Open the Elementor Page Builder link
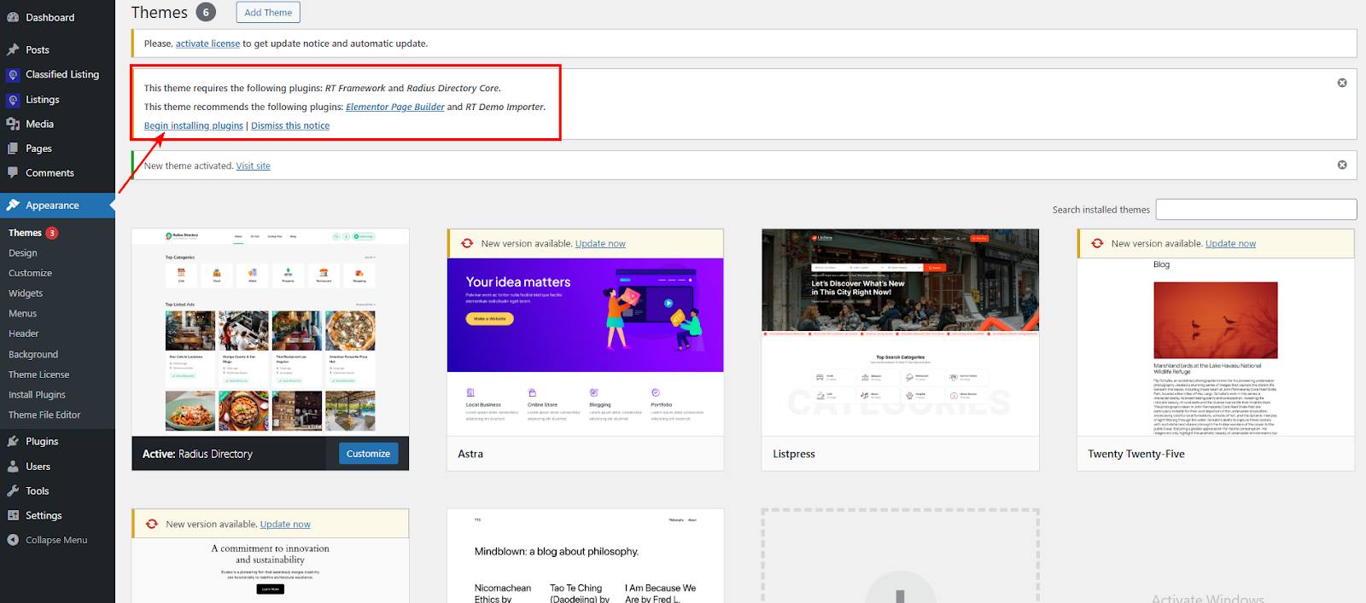This screenshot has width=1366, height=603. [395, 107]
